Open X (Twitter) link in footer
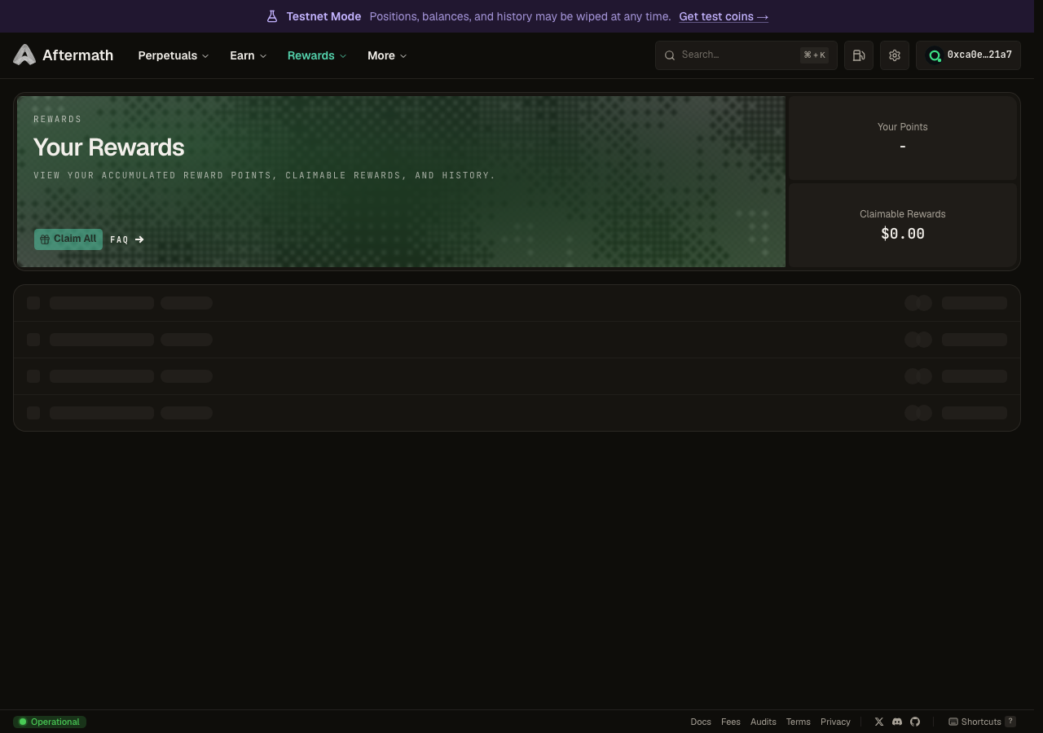1043x733 pixels. click(x=879, y=722)
